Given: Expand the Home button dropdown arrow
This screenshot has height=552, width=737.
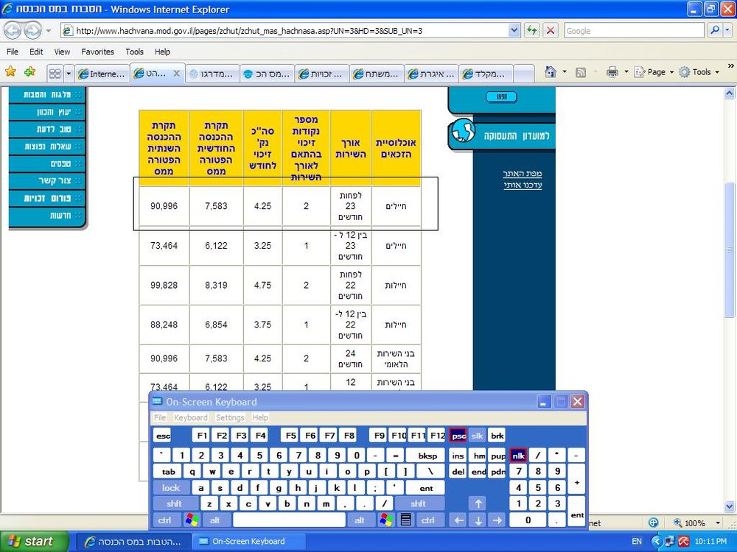Looking at the screenshot, I should 565,72.
